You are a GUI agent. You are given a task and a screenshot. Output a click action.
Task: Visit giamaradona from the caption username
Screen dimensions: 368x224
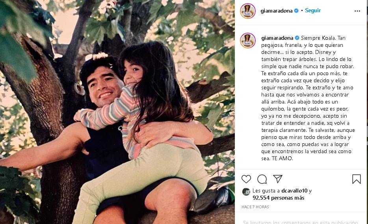277,38
